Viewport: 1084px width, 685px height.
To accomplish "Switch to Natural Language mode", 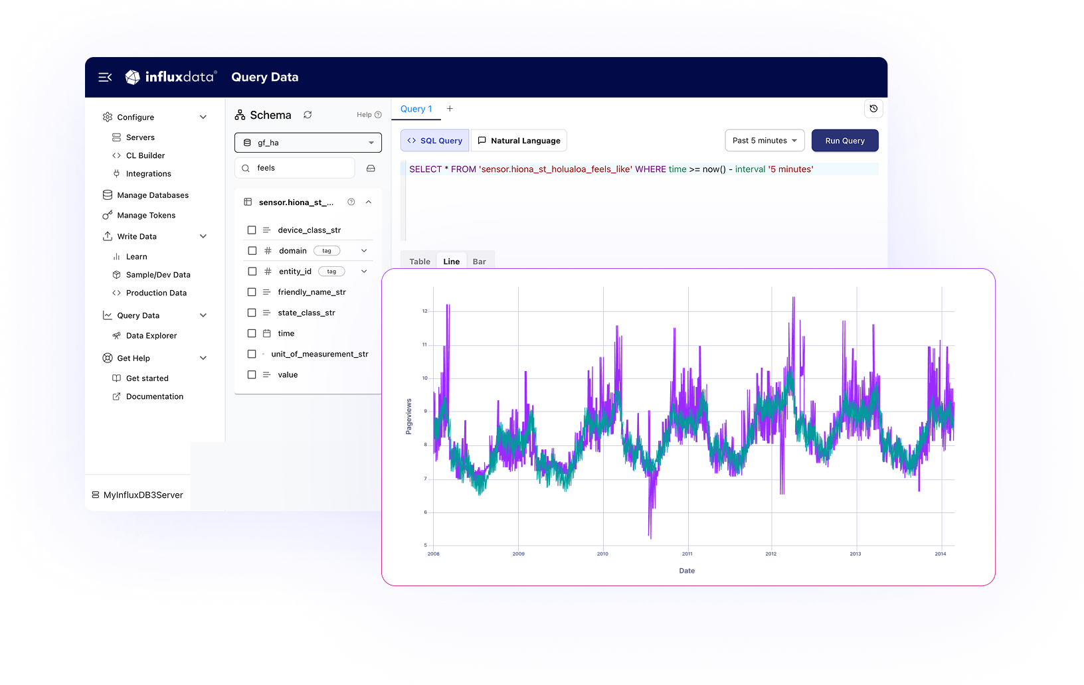I will point(519,141).
